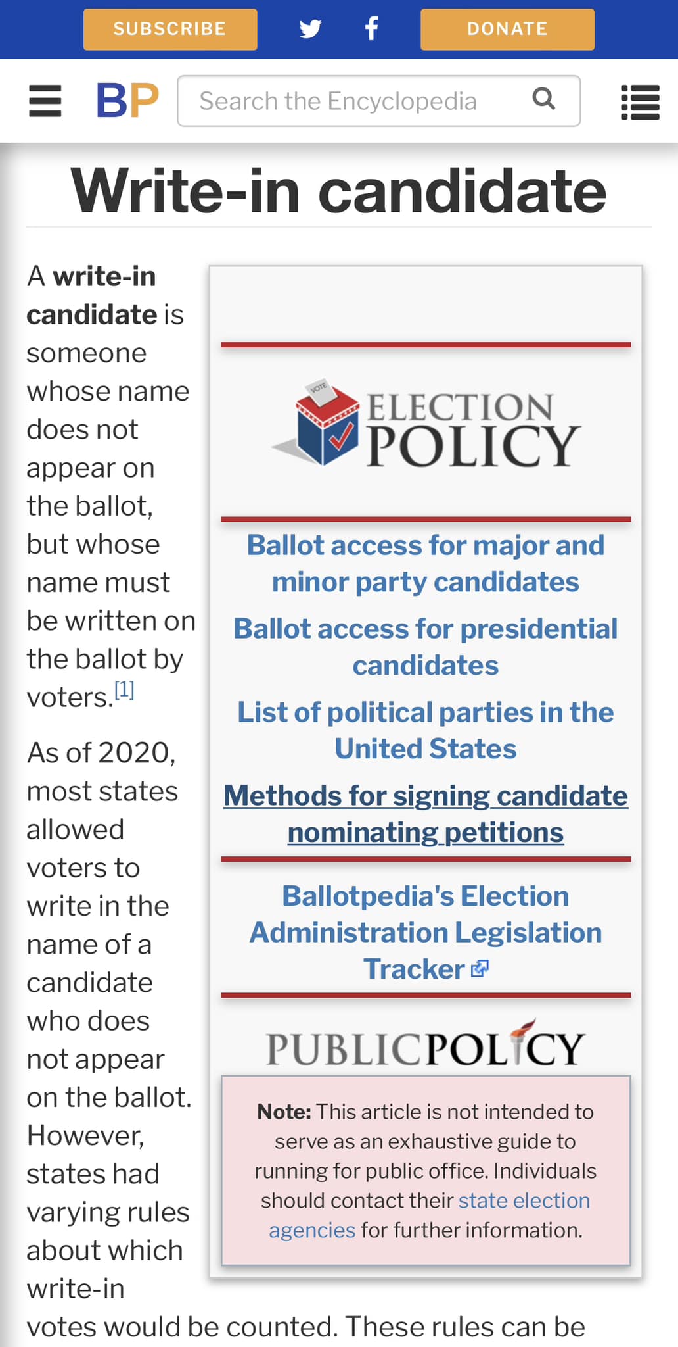The height and width of the screenshot is (1347, 678).
Task: Open Ballot access for presidential candidates link
Action: point(426,647)
